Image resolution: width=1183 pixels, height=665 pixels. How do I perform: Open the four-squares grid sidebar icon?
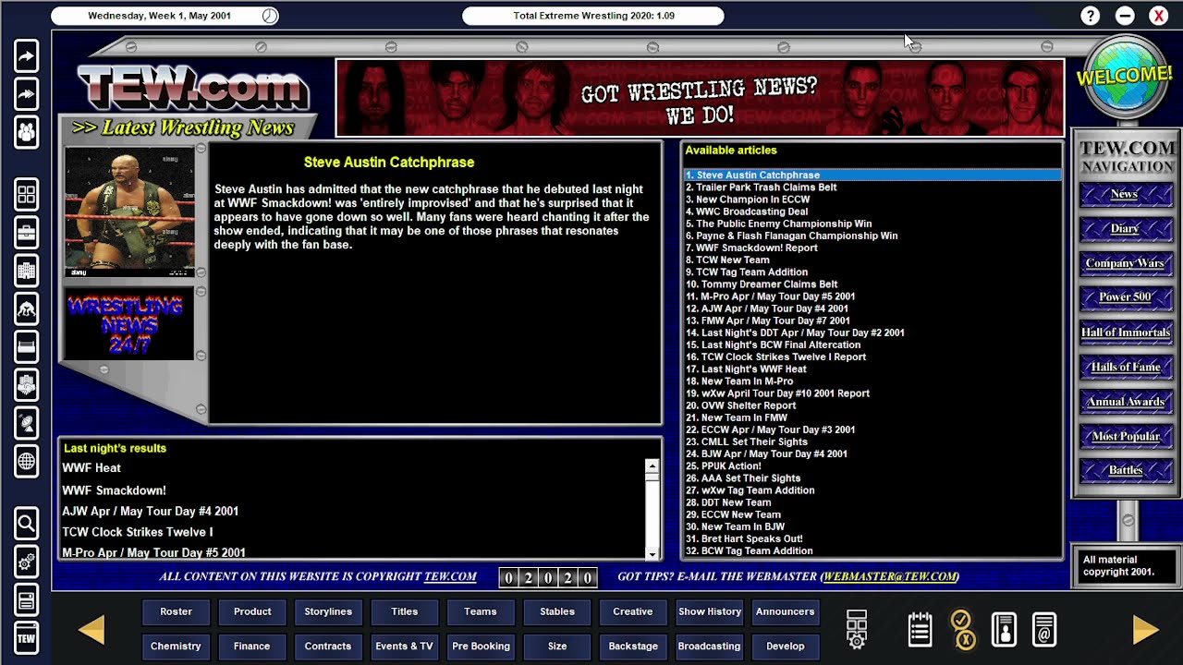26,195
